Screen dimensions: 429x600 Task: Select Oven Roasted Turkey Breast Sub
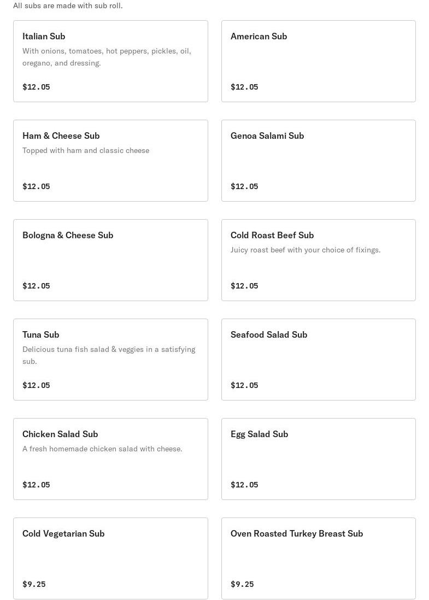tap(296, 533)
